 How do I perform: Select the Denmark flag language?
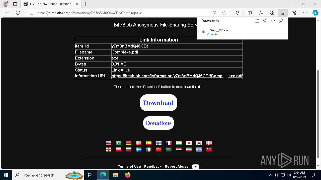139,143
